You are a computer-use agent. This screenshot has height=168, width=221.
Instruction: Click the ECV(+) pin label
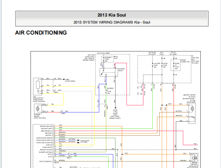click(x=50, y=154)
